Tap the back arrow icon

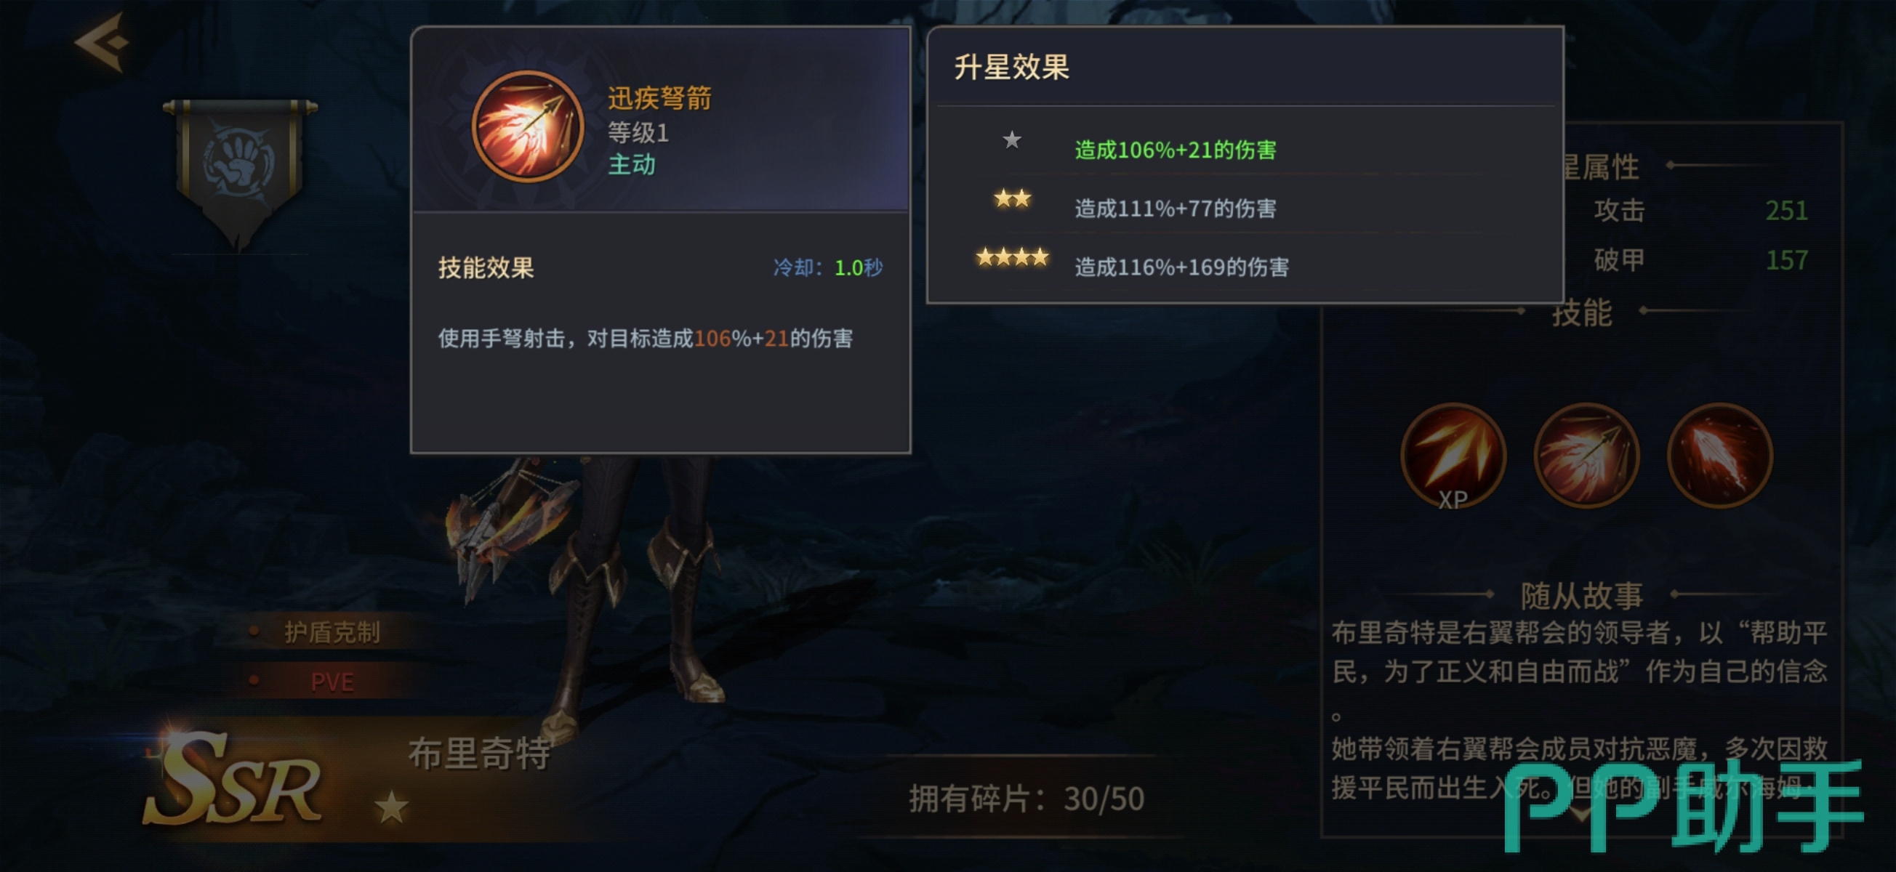click(x=103, y=42)
